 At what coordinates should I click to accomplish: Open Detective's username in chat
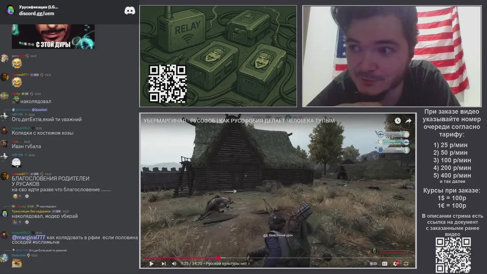point(19,255)
